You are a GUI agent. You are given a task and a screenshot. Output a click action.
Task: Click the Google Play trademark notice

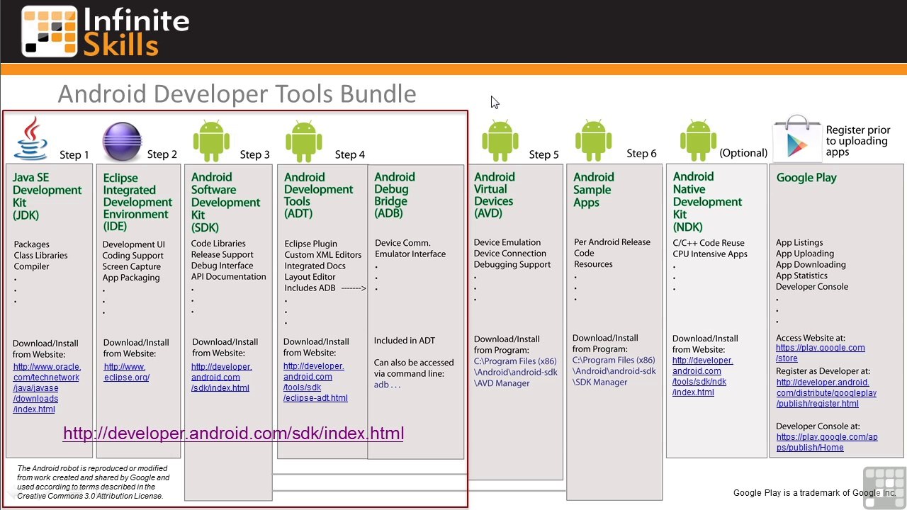pyautogui.click(x=814, y=493)
